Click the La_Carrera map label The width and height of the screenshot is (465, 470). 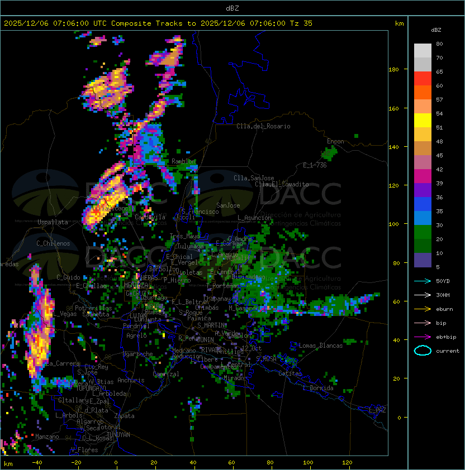[63, 363]
